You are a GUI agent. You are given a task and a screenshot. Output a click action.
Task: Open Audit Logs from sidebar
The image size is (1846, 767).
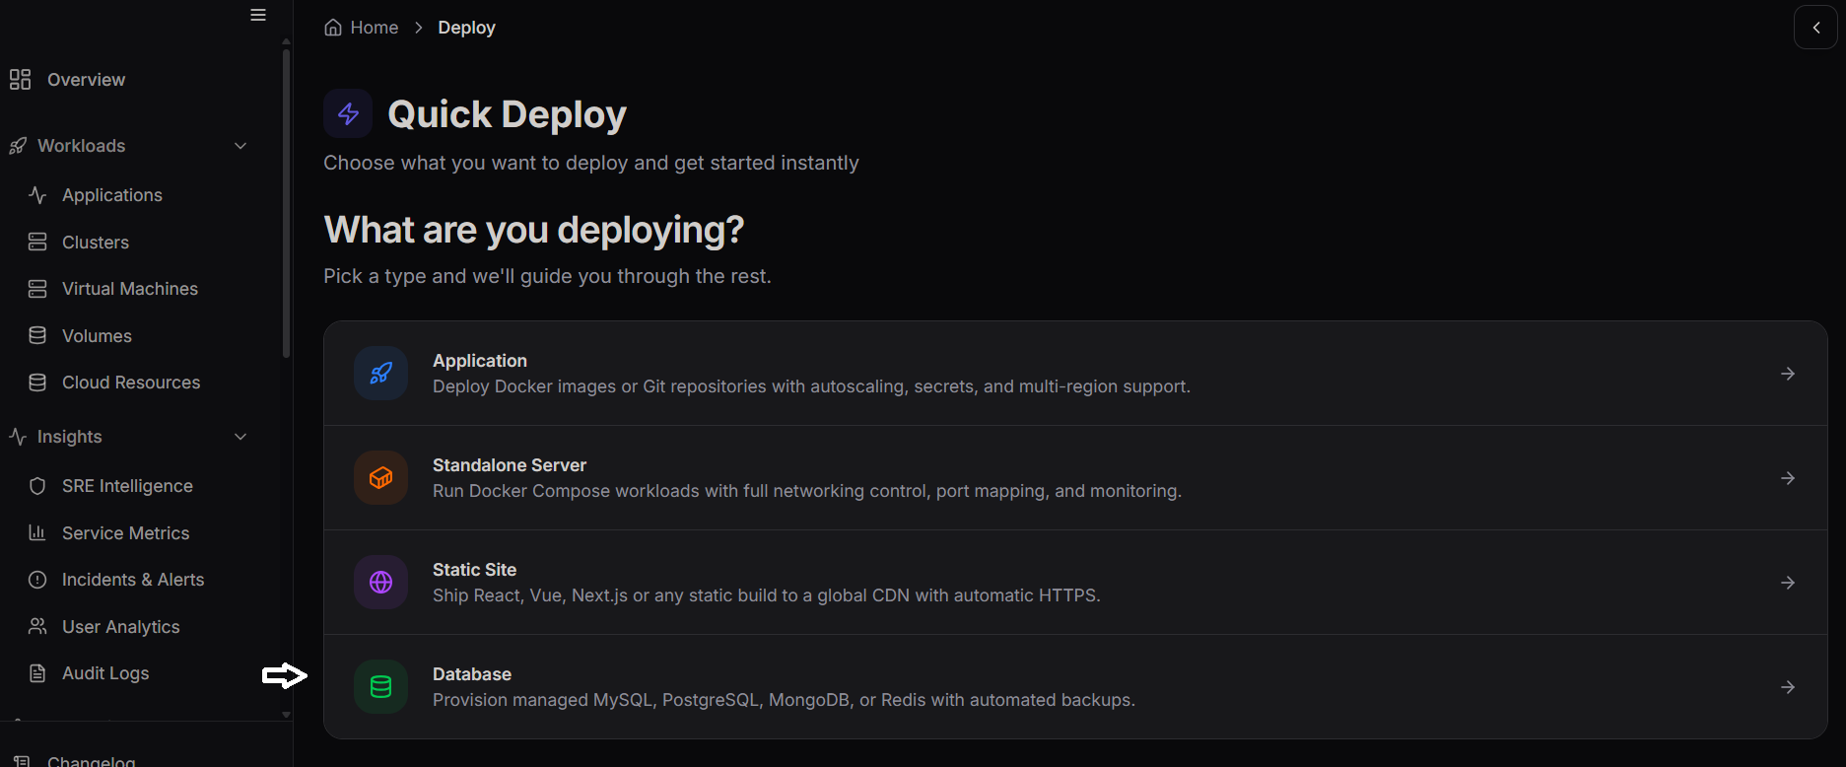click(x=105, y=673)
